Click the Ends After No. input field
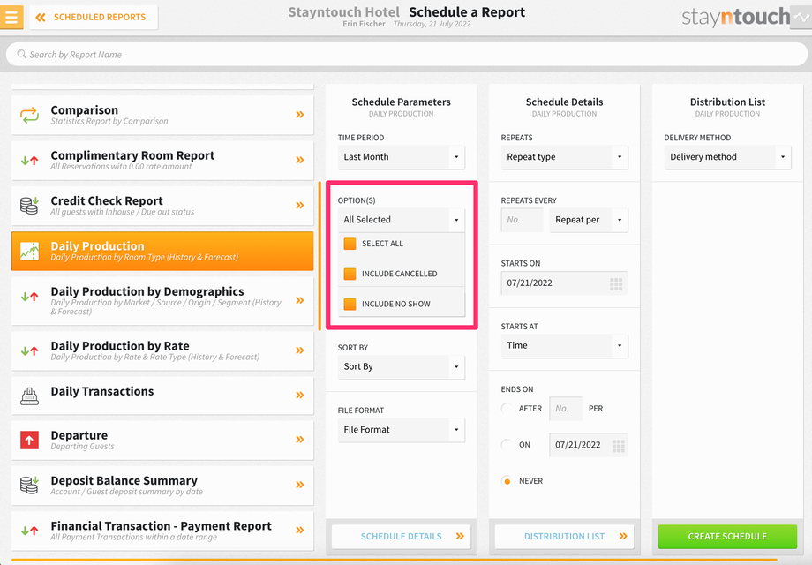Image resolution: width=812 pixels, height=565 pixels. [566, 409]
